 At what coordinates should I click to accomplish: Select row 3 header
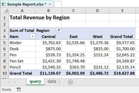[5, 30]
